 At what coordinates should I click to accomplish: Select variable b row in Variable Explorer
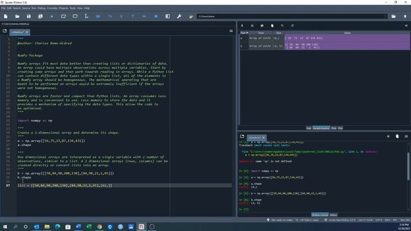(324, 46)
